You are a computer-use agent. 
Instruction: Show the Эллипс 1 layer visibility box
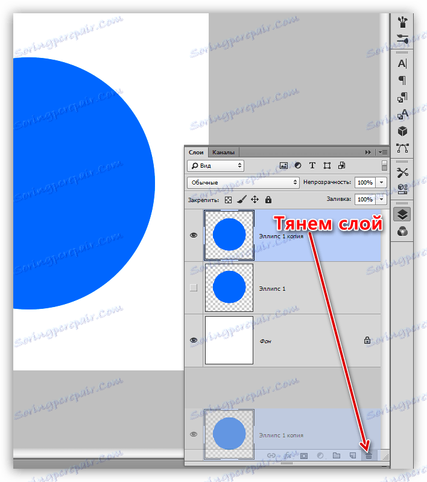tap(194, 288)
